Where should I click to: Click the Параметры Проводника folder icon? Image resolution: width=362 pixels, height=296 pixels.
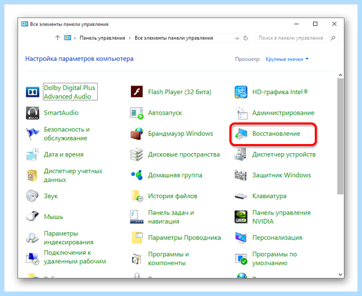[137, 238]
